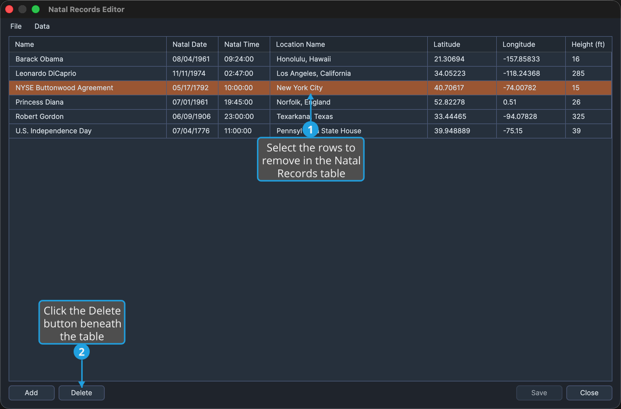Click the Location Name column header
Image resolution: width=621 pixels, height=409 pixels.
click(348, 44)
